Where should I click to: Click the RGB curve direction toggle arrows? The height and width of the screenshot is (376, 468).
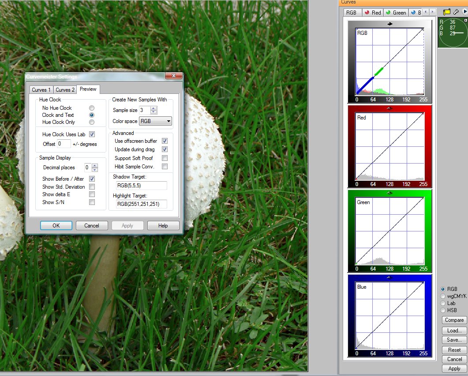(389, 24)
